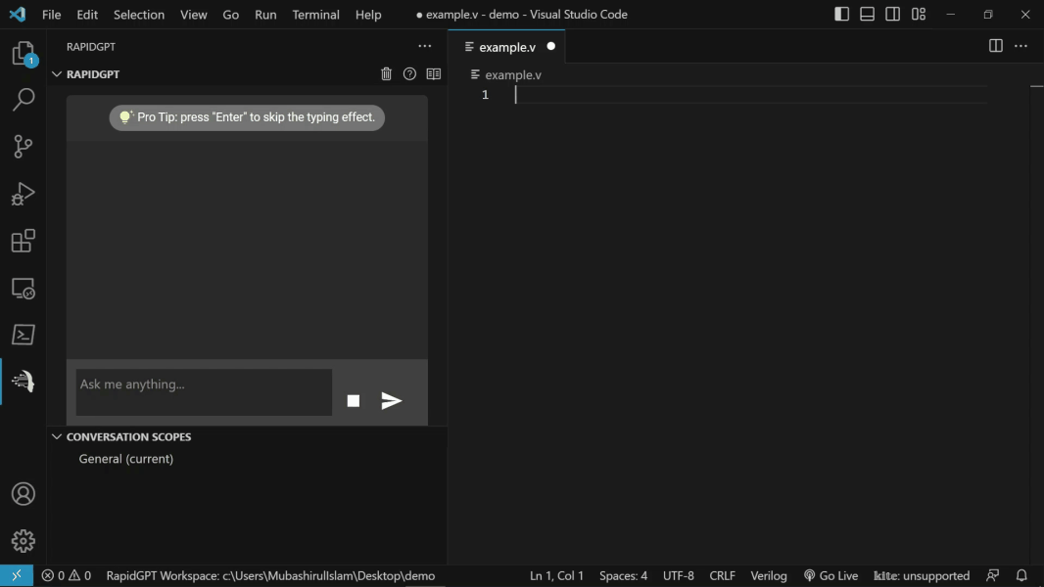Screen dimensions: 1044x587
Task: Open the Run menu
Action: point(265,14)
